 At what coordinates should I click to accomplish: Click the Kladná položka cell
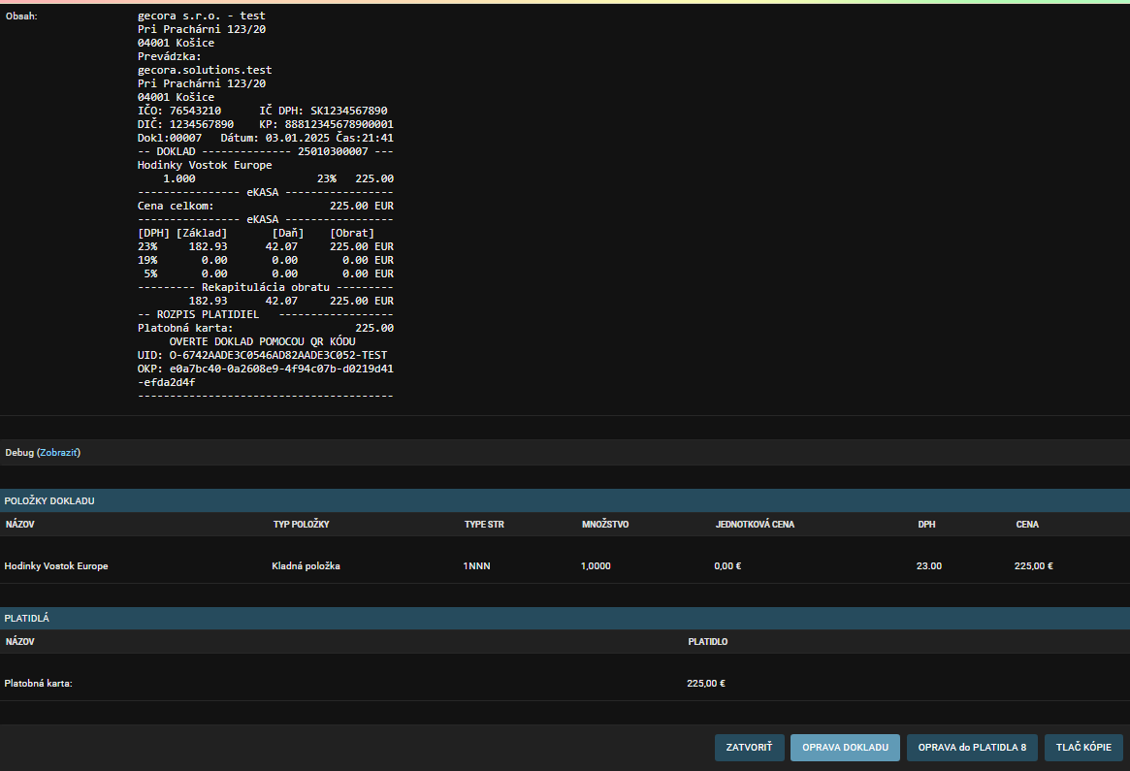click(306, 566)
